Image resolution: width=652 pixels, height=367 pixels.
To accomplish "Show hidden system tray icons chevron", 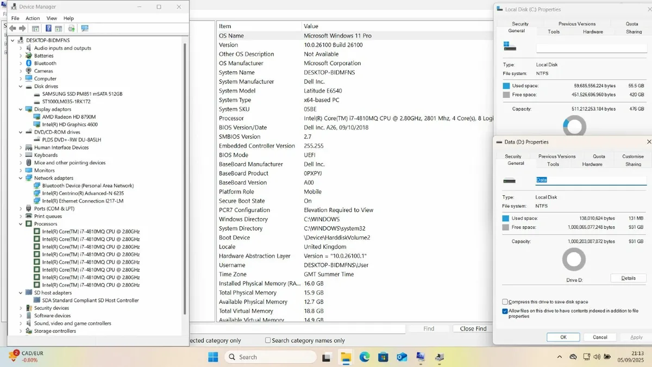I will click(560, 357).
